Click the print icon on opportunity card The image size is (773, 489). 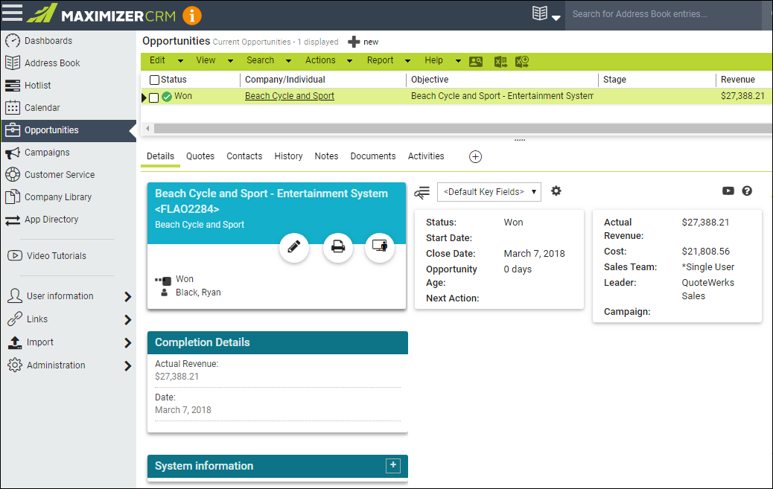coord(337,247)
